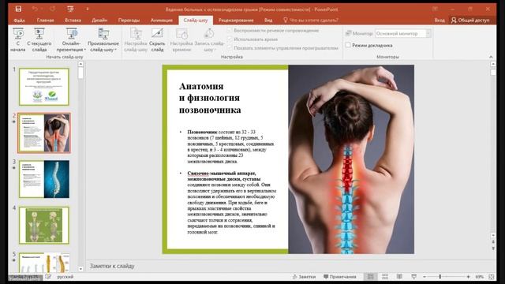This screenshot has width=505, height=284.
Task: Toggle Показать элементы управления проигрывателем checkbox
Action: pyautogui.click(x=230, y=47)
